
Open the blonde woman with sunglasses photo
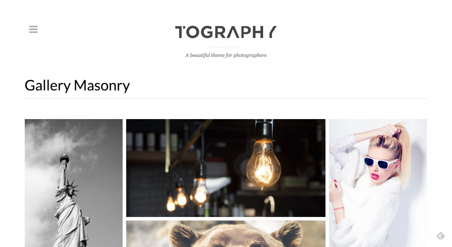point(378,183)
